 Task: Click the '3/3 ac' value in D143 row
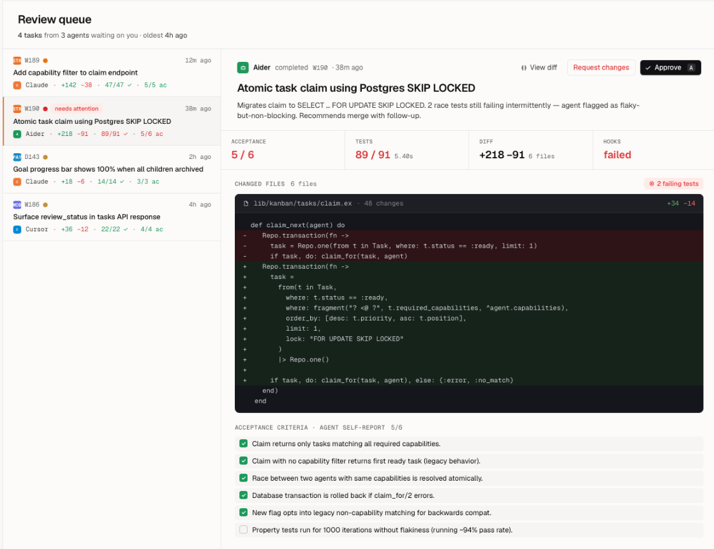[148, 182]
